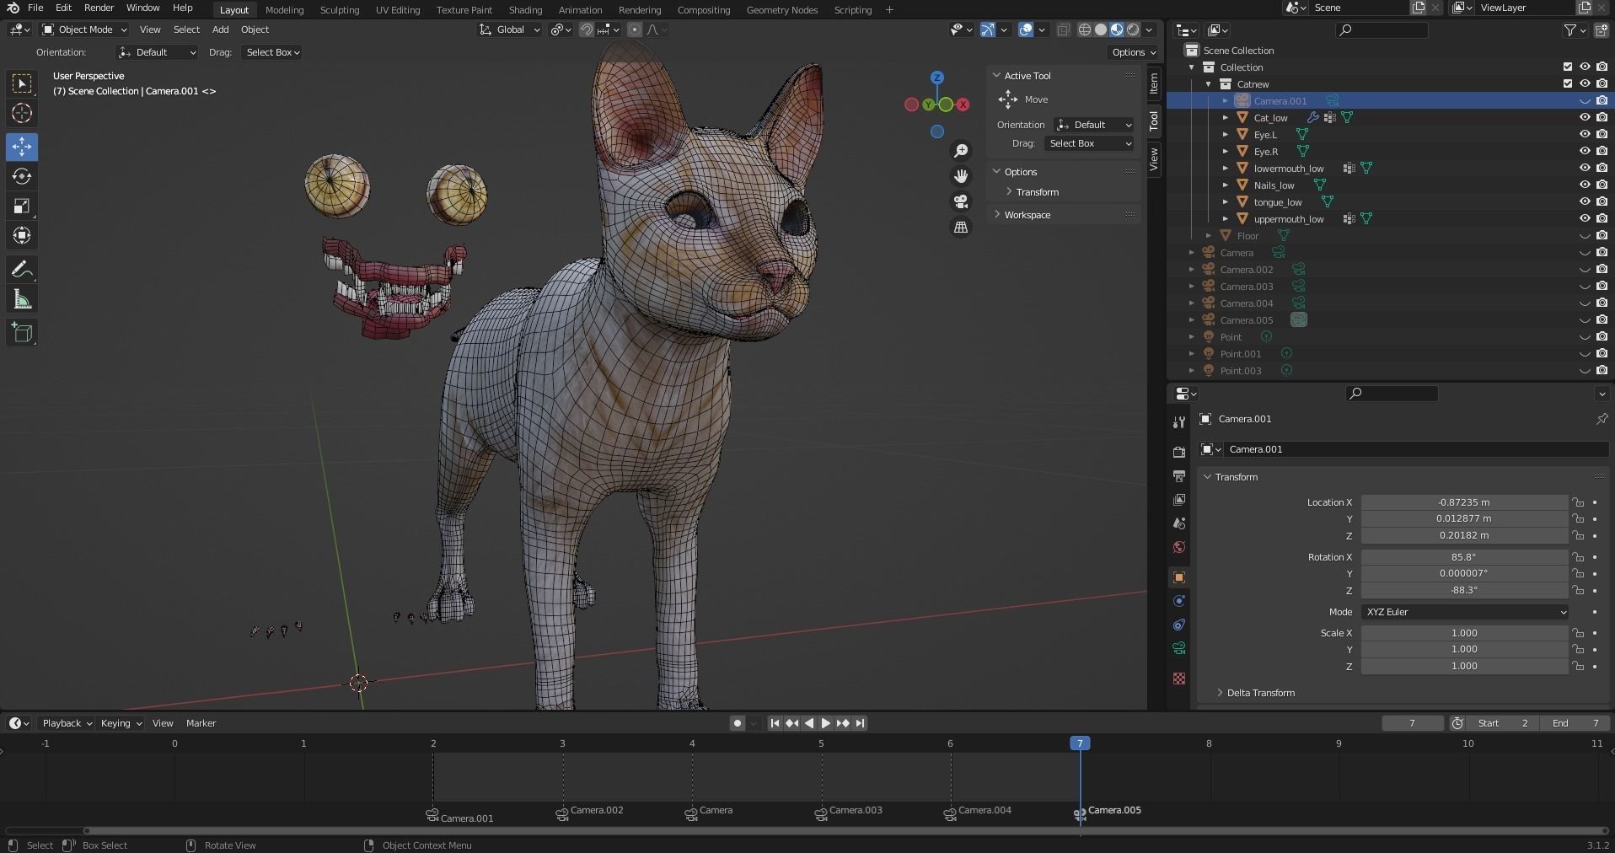Screen dimensions: 1615x853
Task: Switch perspective/orthographic grid icon
Action: [961, 228]
